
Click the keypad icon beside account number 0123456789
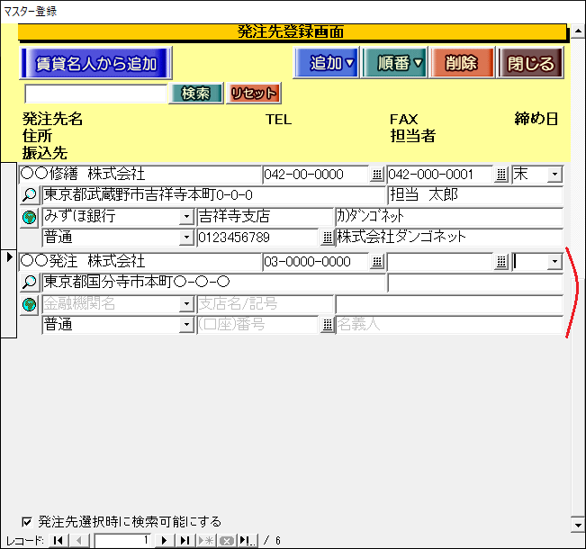pos(328,238)
